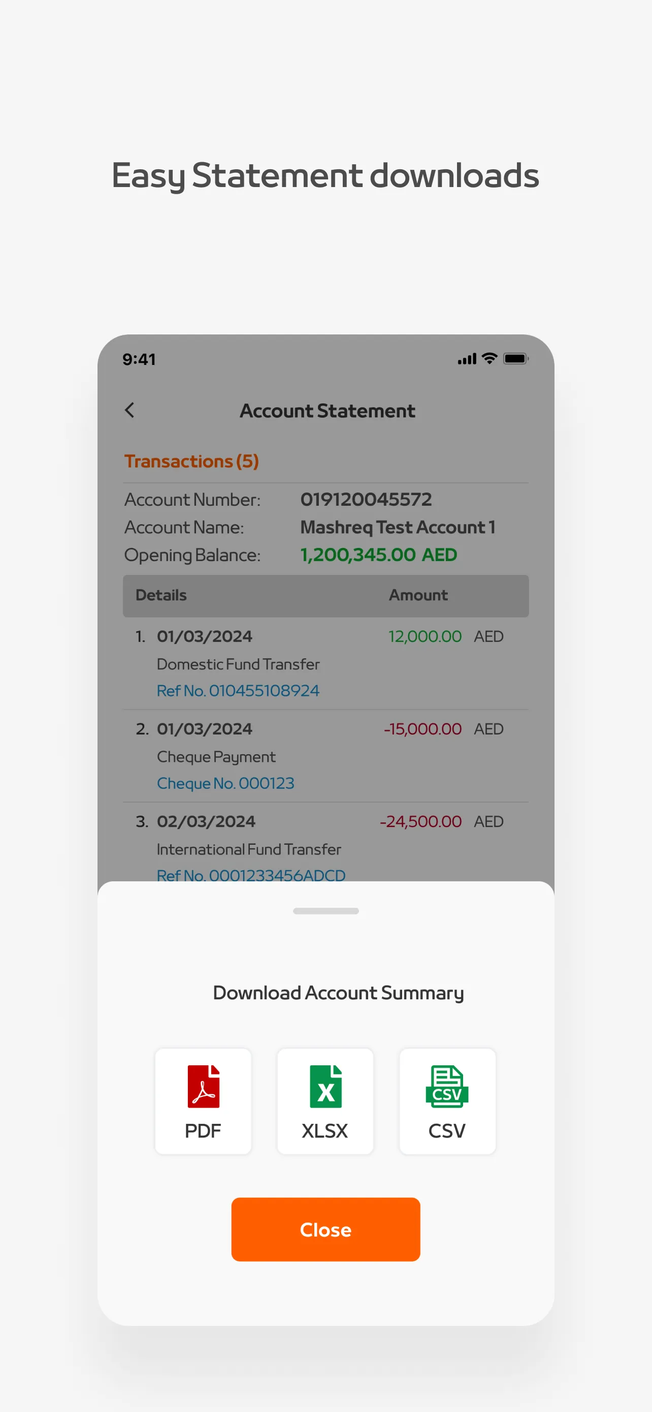The image size is (652, 1412).
Task: Download the statement as PDF
Action: click(203, 1101)
